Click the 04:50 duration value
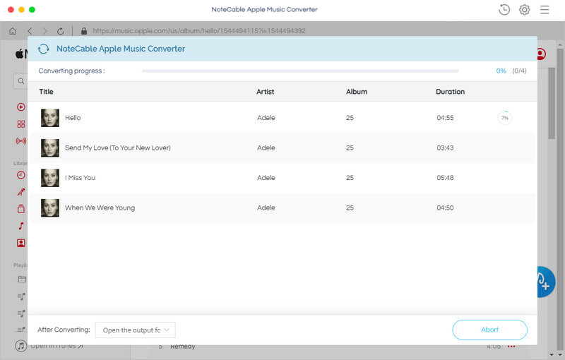Image resolution: width=565 pixels, height=360 pixels. (445, 208)
